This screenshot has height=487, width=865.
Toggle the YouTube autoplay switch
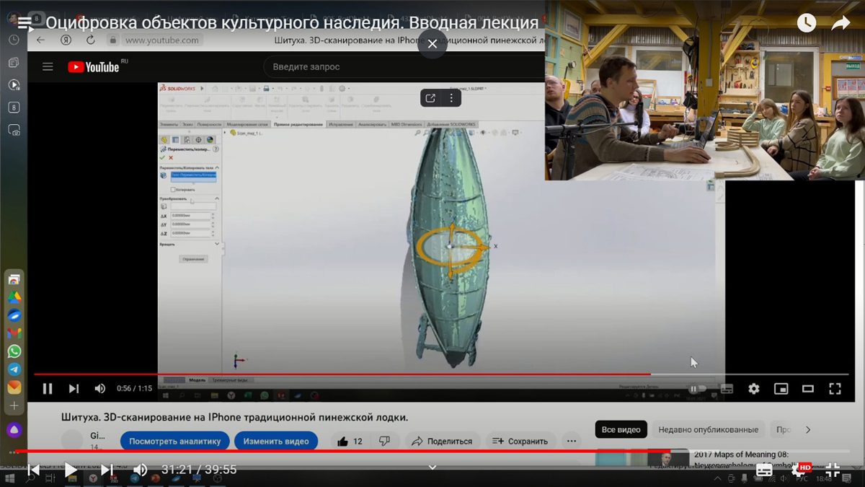click(696, 389)
